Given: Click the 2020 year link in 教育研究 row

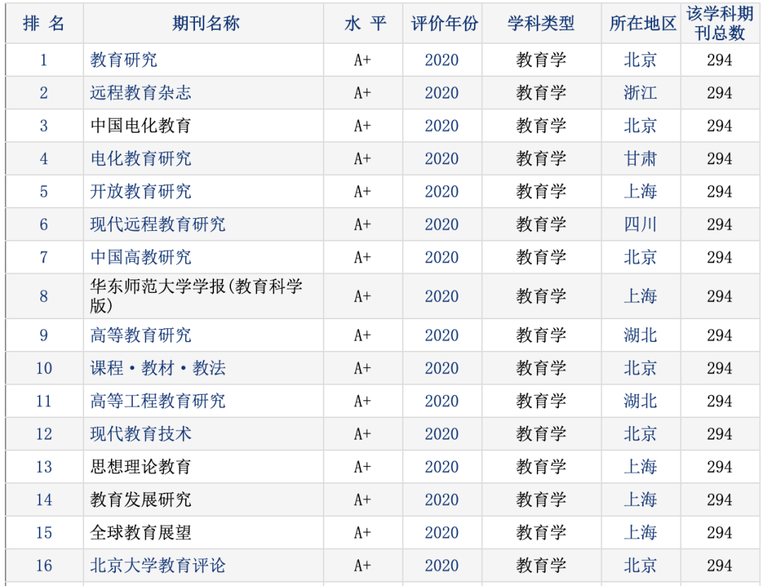Looking at the screenshot, I should point(442,60).
